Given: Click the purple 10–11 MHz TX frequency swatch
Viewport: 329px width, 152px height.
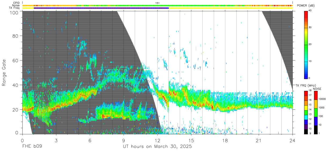Looking at the screenshot, I should pyautogui.click(x=306, y=127).
